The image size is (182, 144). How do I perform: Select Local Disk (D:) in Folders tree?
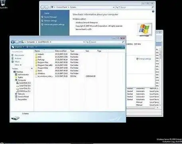click(x=23, y=86)
